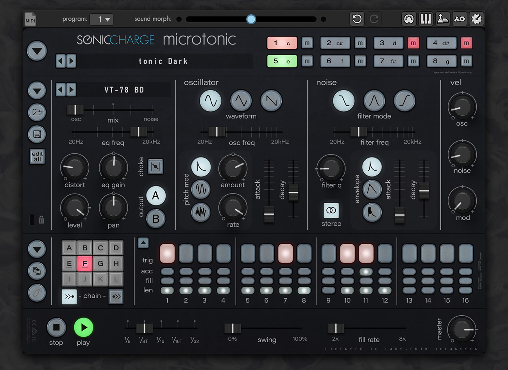
Task: Click the chain end button
Action: 116,296
